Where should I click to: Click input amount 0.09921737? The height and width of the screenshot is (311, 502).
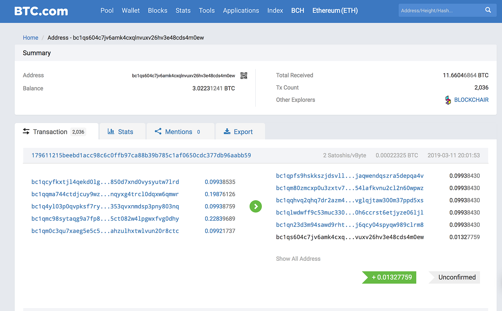pos(220,231)
